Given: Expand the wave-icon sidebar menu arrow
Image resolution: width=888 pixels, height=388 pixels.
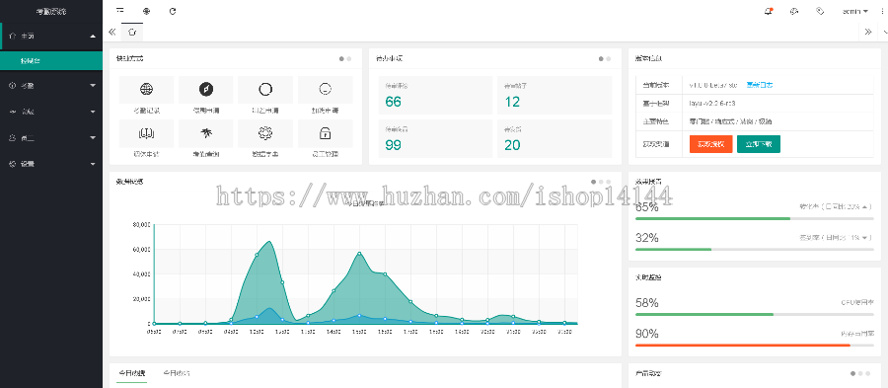Looking at the screenshot, I should 93,112.
